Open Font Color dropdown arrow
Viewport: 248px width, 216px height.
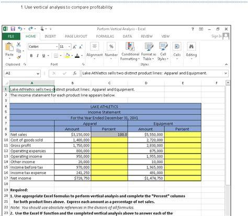click(82, 56)
